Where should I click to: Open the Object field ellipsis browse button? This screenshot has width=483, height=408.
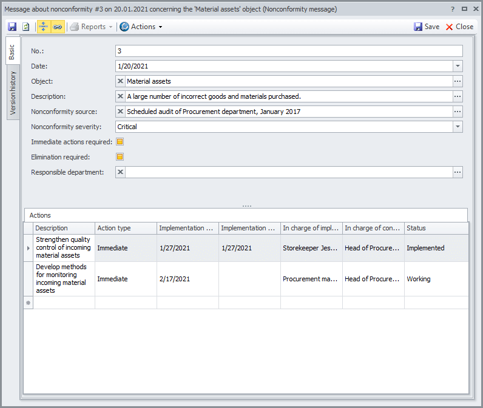click(458, 81)
